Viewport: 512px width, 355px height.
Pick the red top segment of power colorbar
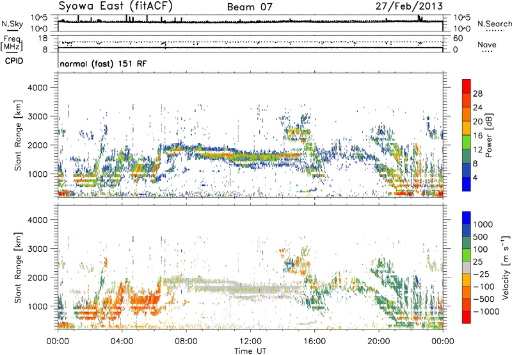coord(467,86)
